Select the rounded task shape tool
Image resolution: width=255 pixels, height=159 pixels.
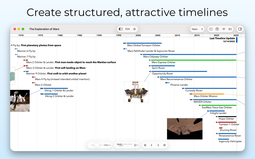pyautogui.click(x=127, y=29)
